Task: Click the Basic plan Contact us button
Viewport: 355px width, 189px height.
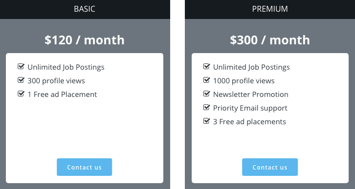Action: pos(84,167)
